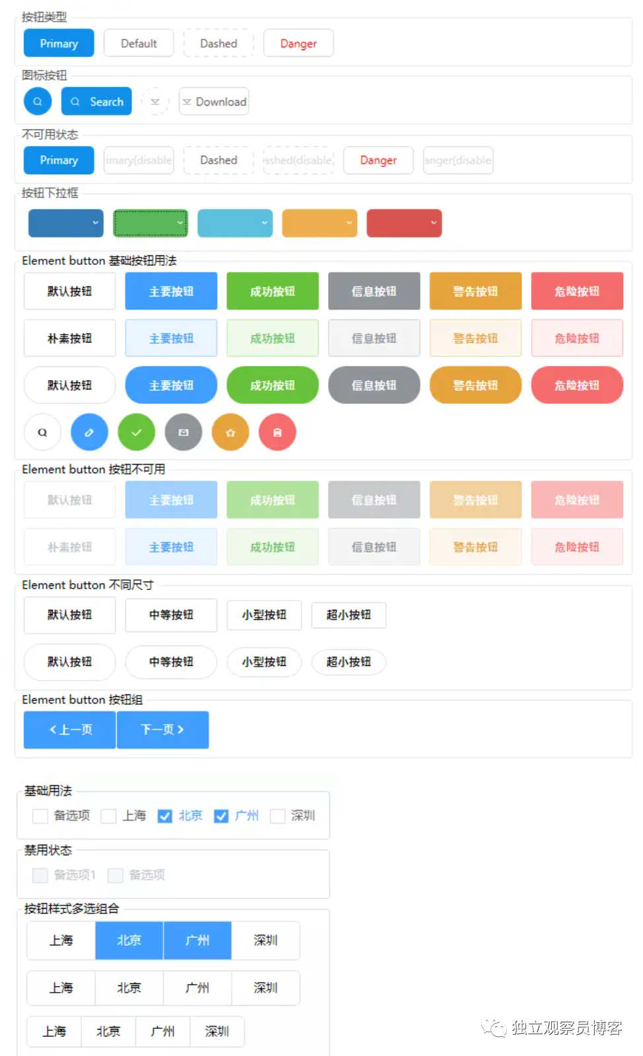The image size is (643, 1056).
Task: Open the orange dropdown button
Action: [x=320, y=223]
